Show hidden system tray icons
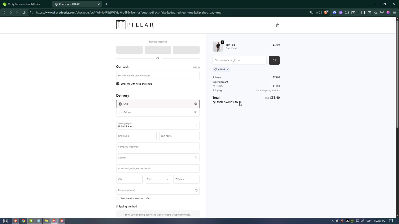This screenshot has height=224, width=399. (332, 221)
